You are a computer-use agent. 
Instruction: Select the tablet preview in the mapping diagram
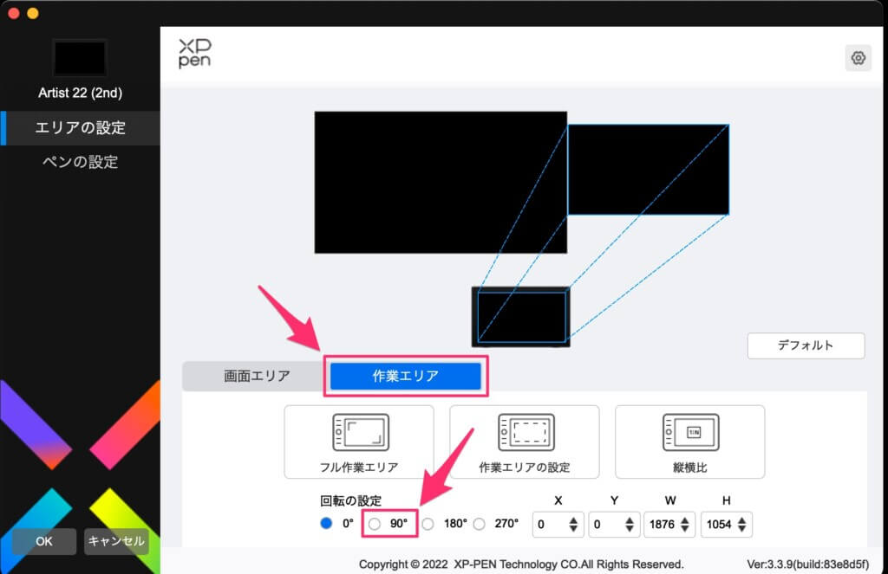click(x=520, y=317)
